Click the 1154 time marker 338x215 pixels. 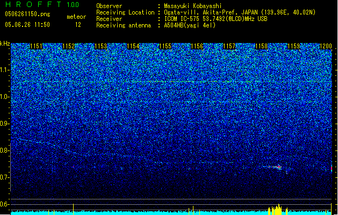click(133, 46)
